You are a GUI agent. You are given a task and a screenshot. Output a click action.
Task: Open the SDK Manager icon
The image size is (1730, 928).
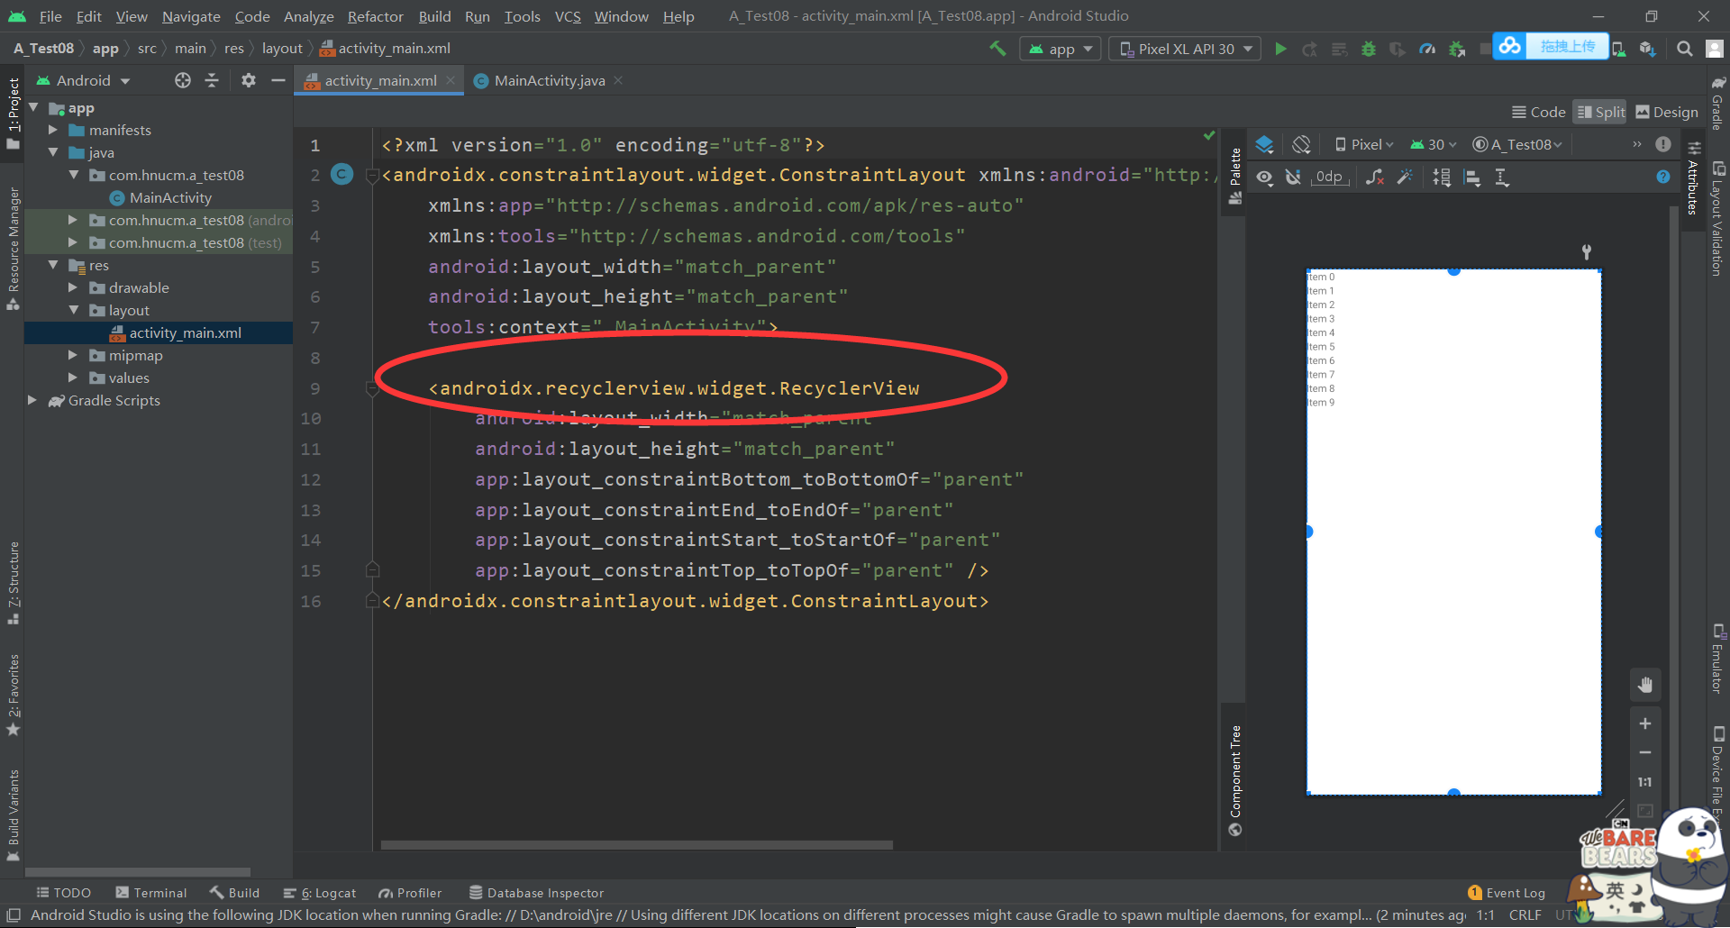pyautogui.click(x=1648, y=49)
